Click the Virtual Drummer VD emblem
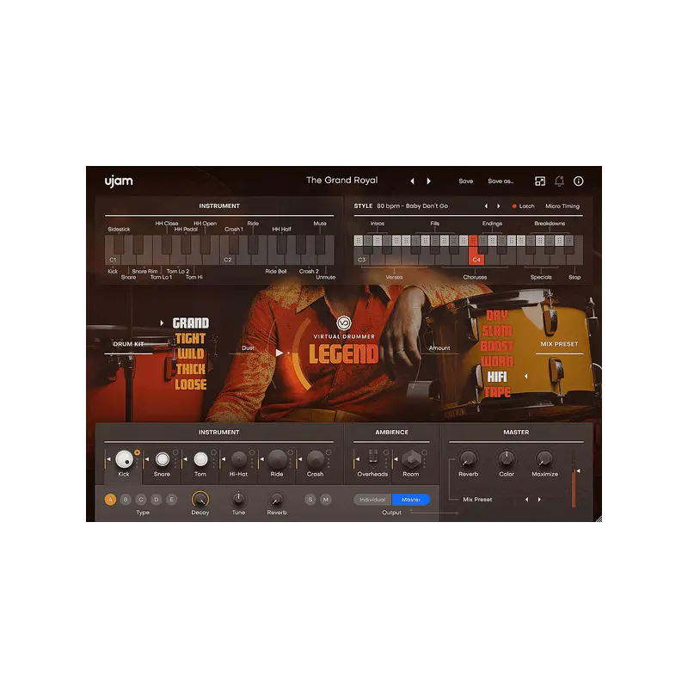The image size is (688, 688). point(344,323)
